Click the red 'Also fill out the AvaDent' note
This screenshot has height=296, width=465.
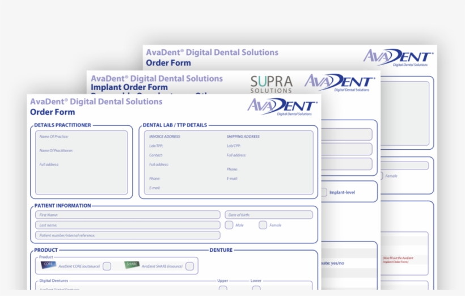click(x=398, y=260)
